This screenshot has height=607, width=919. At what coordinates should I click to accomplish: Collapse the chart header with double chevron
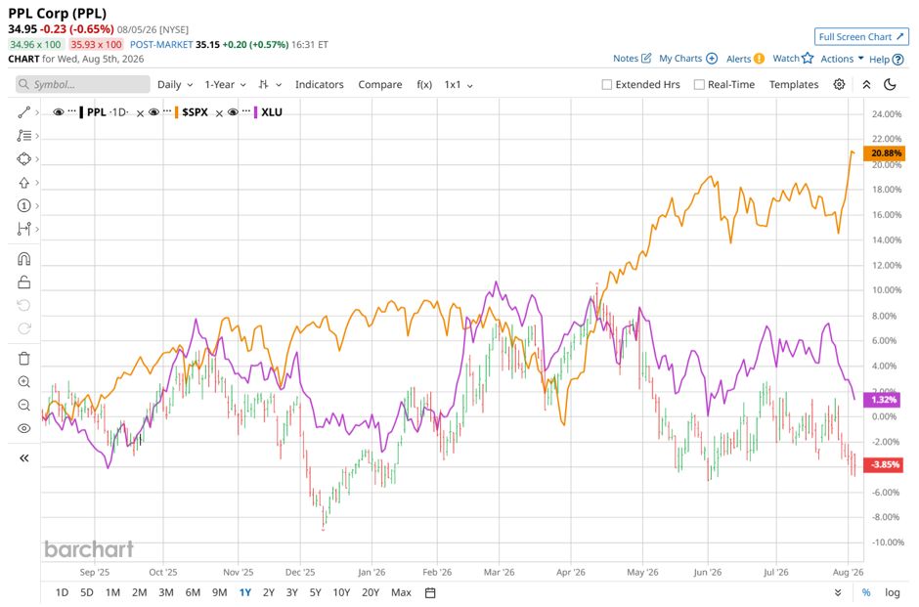pyautogui.click(x=866, y=84)
